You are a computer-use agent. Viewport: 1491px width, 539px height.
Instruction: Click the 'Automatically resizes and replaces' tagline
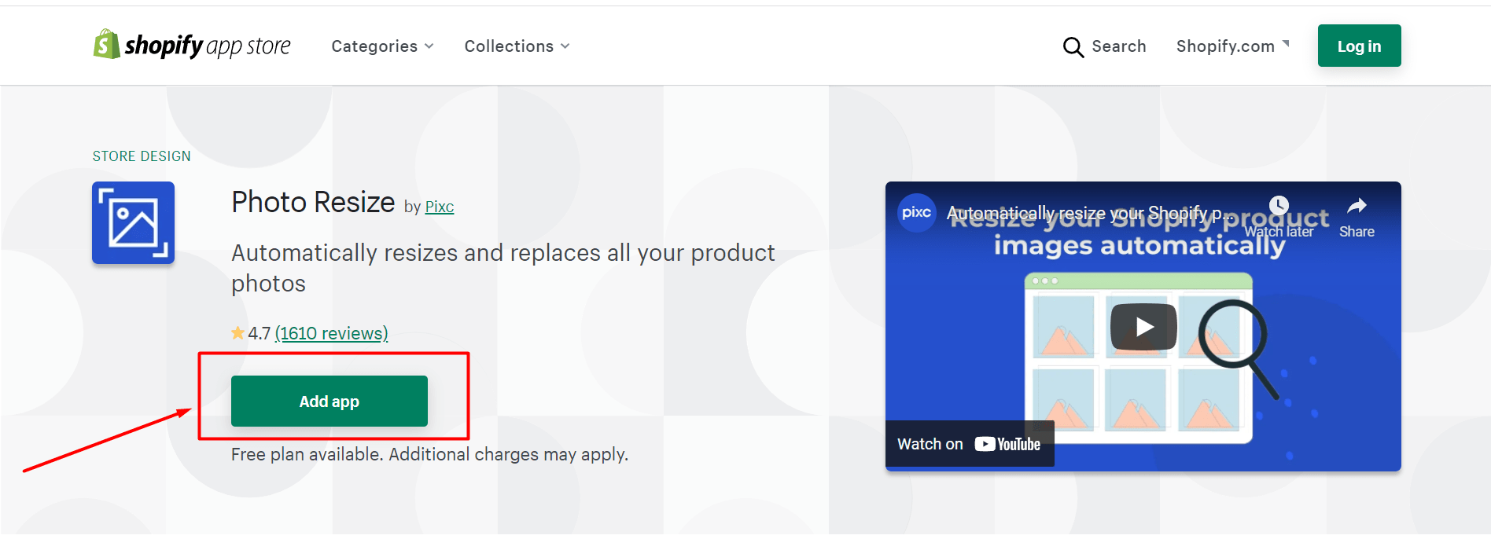(503, 268)
